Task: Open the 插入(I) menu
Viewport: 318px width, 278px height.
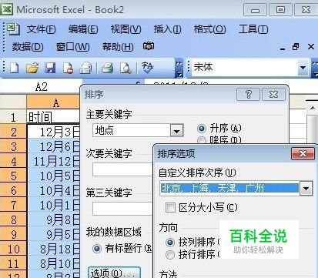Action: tap(167, 29)
